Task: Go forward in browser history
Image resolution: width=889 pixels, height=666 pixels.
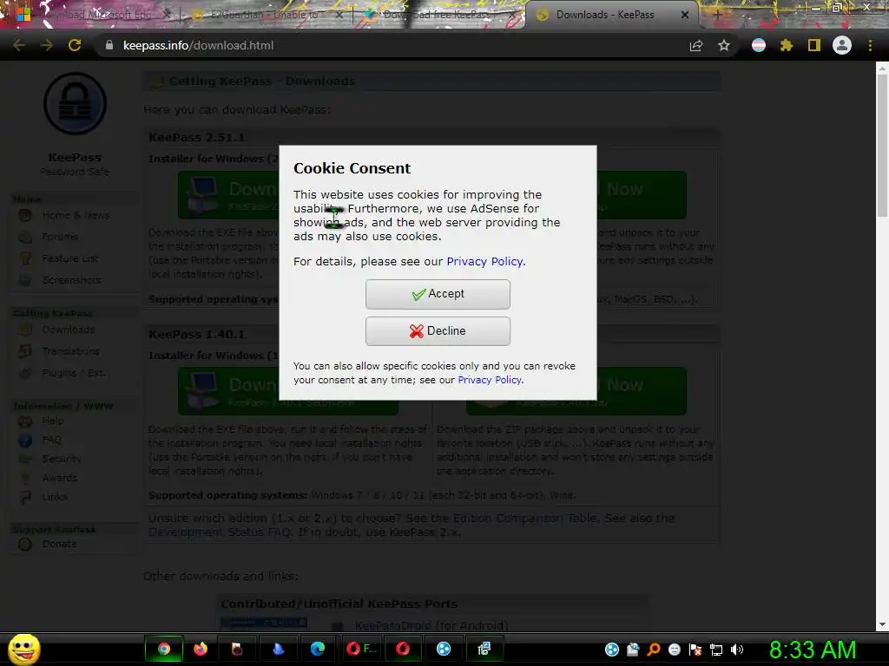Action: pos(47,45)
